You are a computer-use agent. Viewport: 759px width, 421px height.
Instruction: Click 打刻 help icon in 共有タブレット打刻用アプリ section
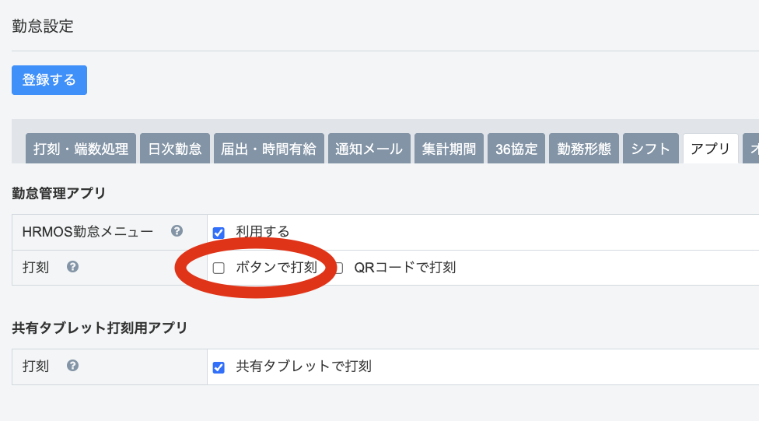(x=72, y=365)
